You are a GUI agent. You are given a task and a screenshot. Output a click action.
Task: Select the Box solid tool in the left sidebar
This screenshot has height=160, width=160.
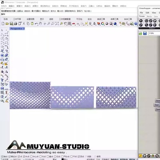[x=2, y=55]
